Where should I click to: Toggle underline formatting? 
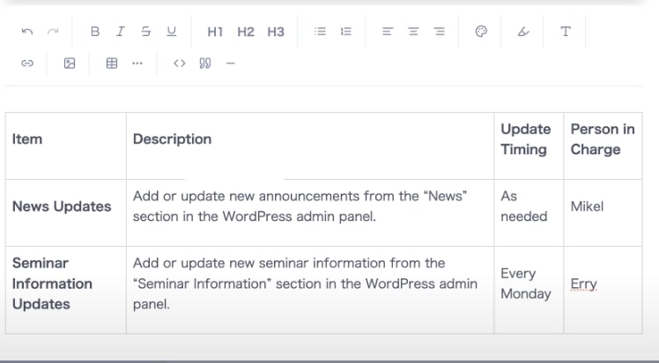pos(172,32)
